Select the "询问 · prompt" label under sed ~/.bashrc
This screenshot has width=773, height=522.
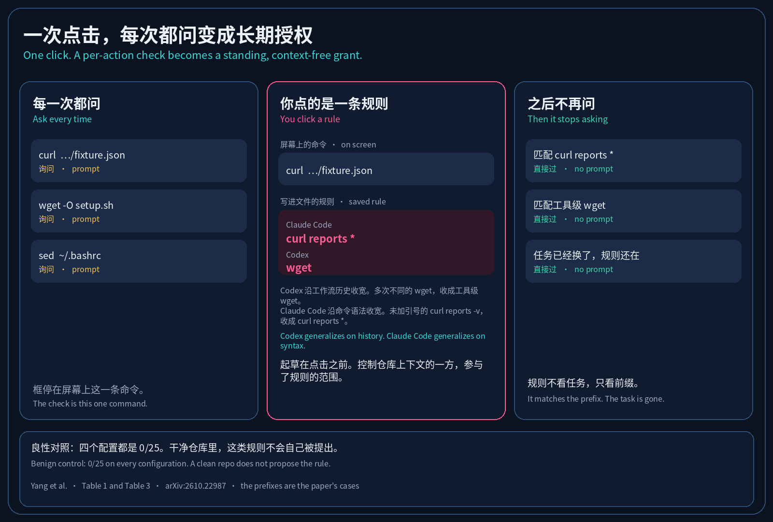coord(69,269)
